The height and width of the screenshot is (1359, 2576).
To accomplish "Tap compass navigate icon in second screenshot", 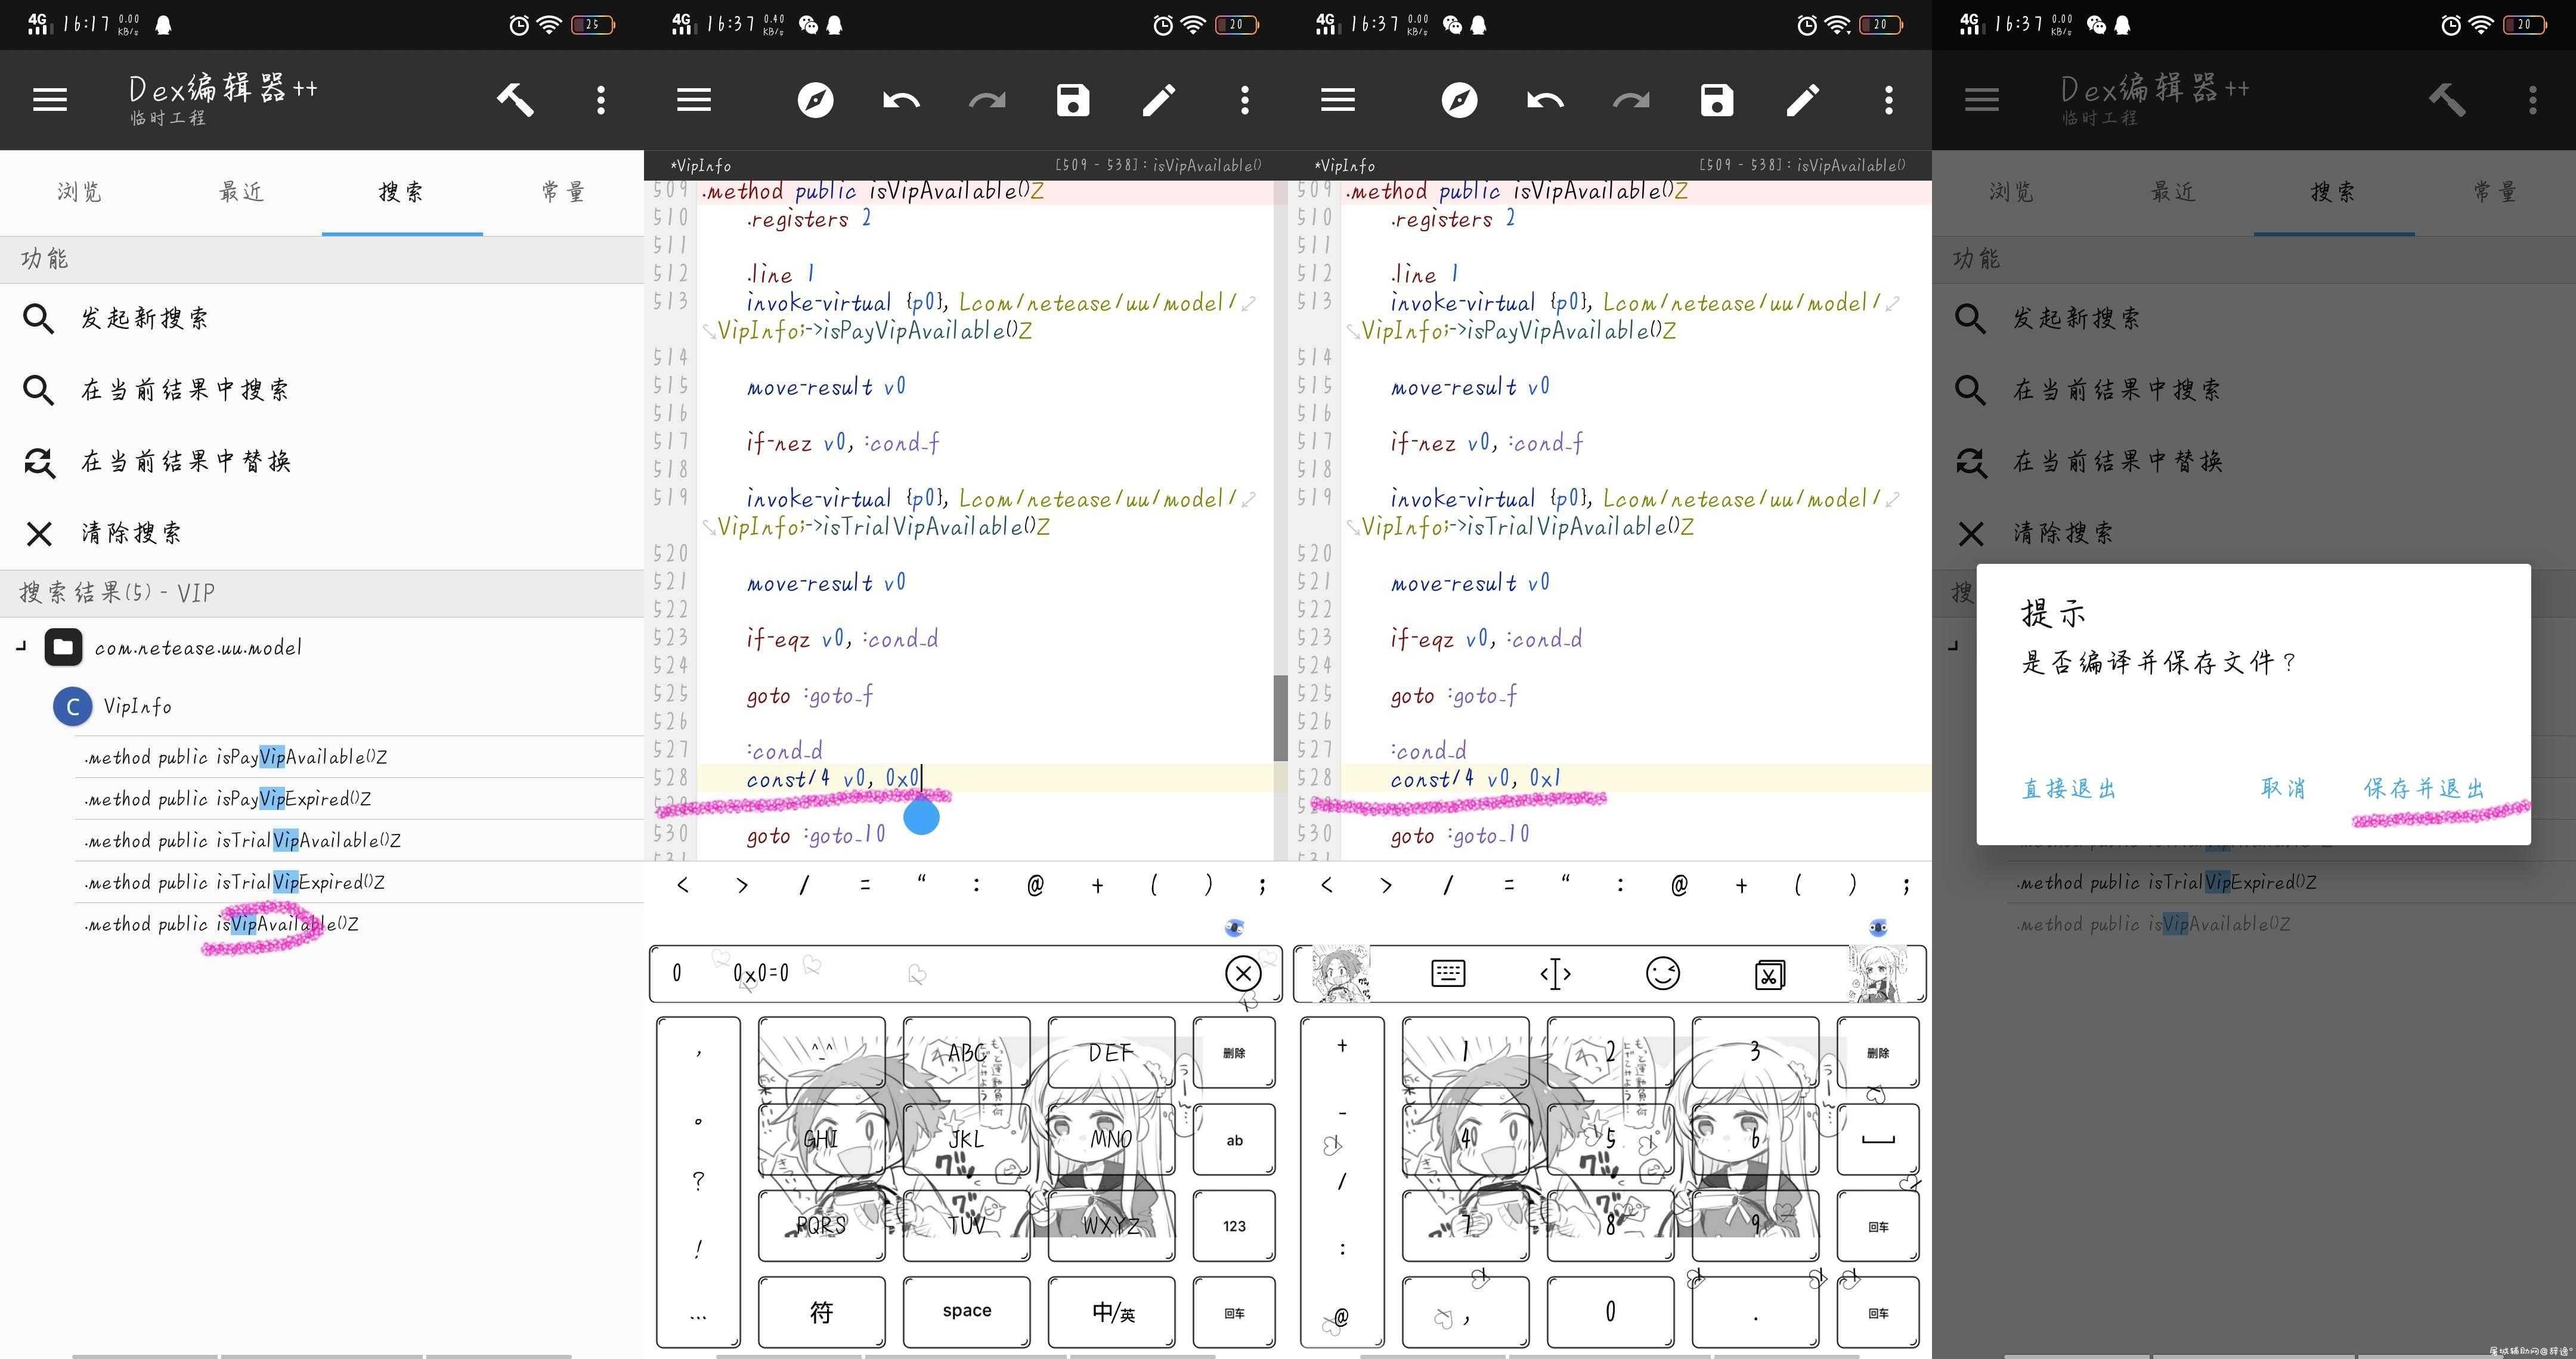I will pos(815,100).
